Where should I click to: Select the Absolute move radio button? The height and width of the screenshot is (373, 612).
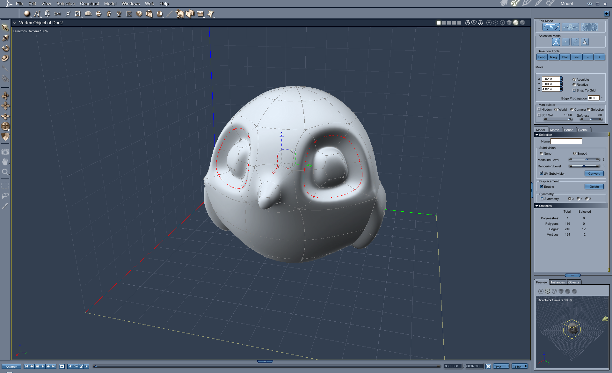pos(574,80)
